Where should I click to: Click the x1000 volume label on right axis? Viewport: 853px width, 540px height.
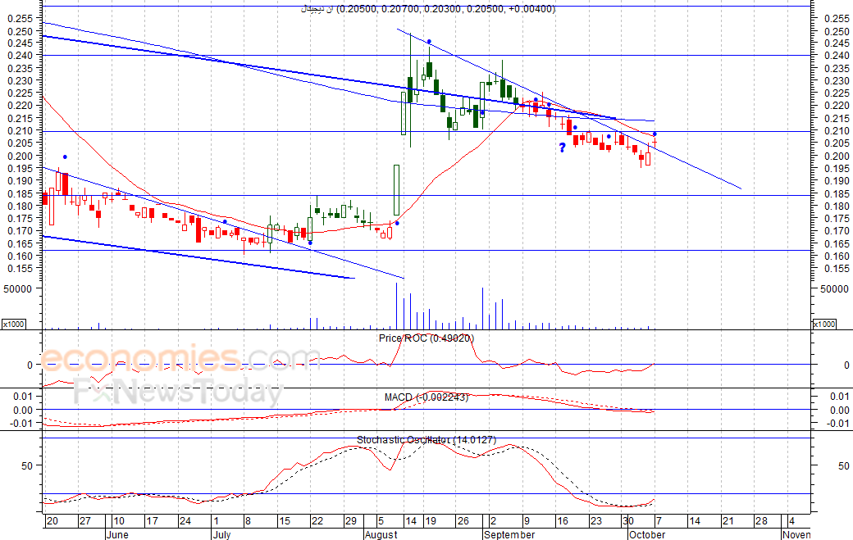tap(823, 324)
